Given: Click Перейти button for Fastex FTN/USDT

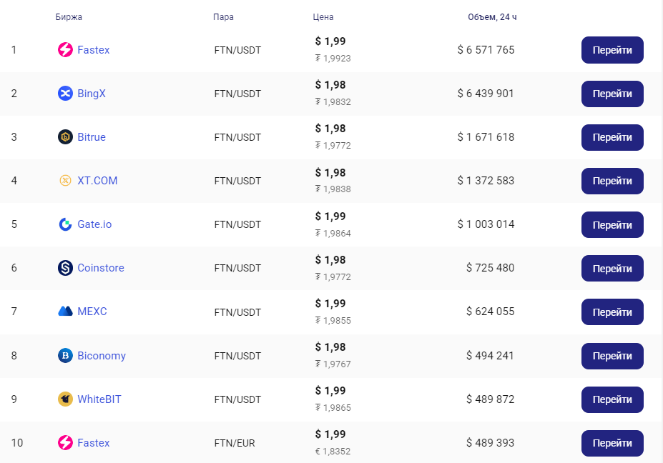Looking at the screenshot, I should pos(612,50).
